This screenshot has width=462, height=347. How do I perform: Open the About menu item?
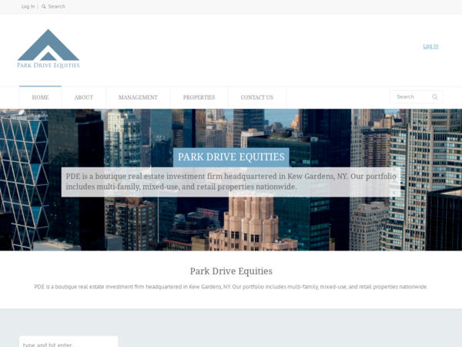click(84, 97)
